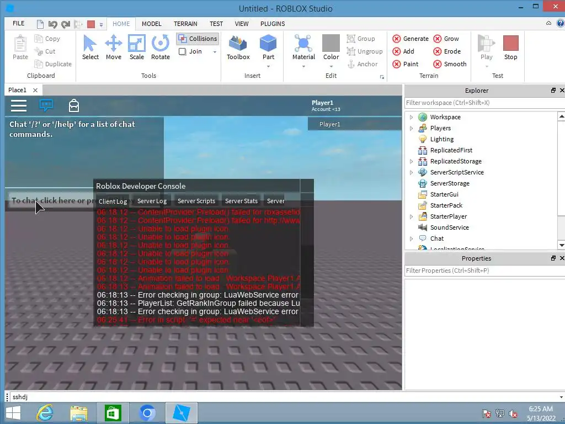
Task: Click the Filter workspace search field
Action: coord(483,103)
